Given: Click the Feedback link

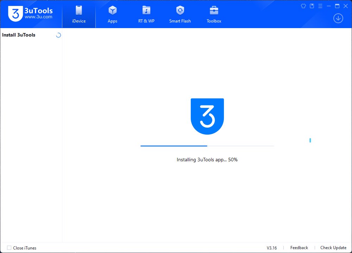Looking at the screenshot, I should (299, 247).
